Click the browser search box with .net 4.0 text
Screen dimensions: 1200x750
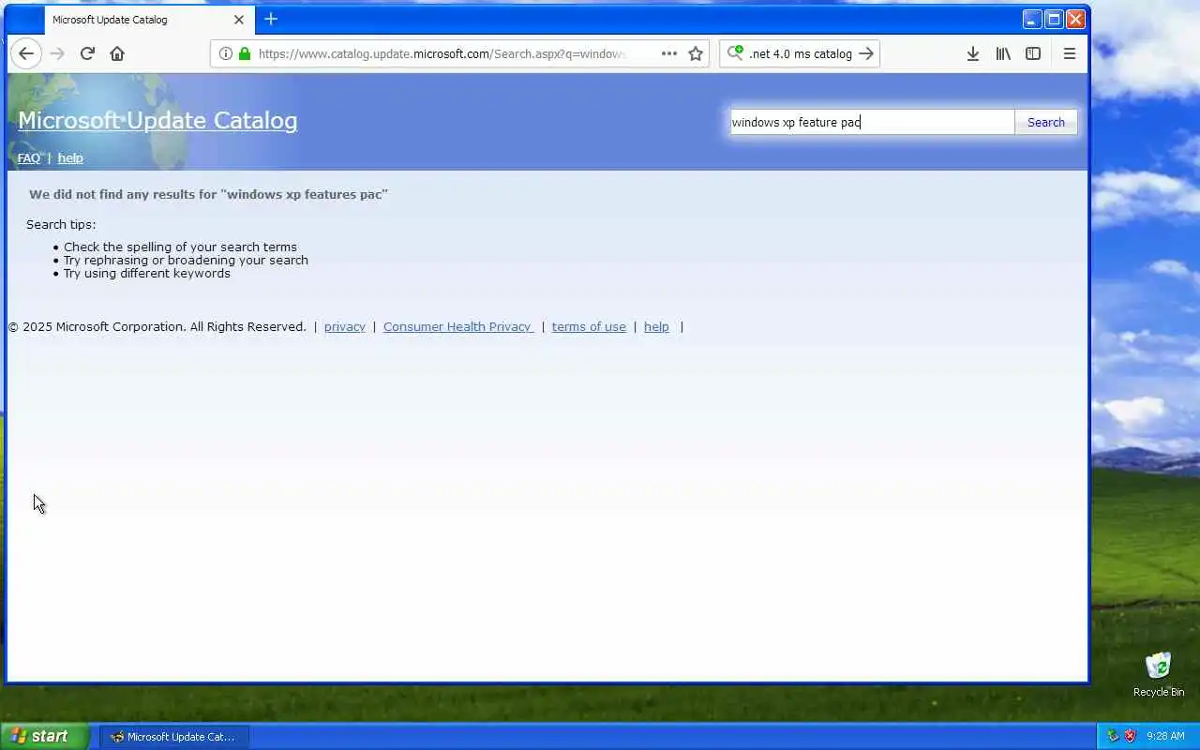(x=801, y=53)
